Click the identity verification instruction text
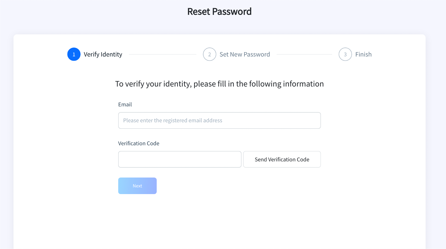 point(219,84)
